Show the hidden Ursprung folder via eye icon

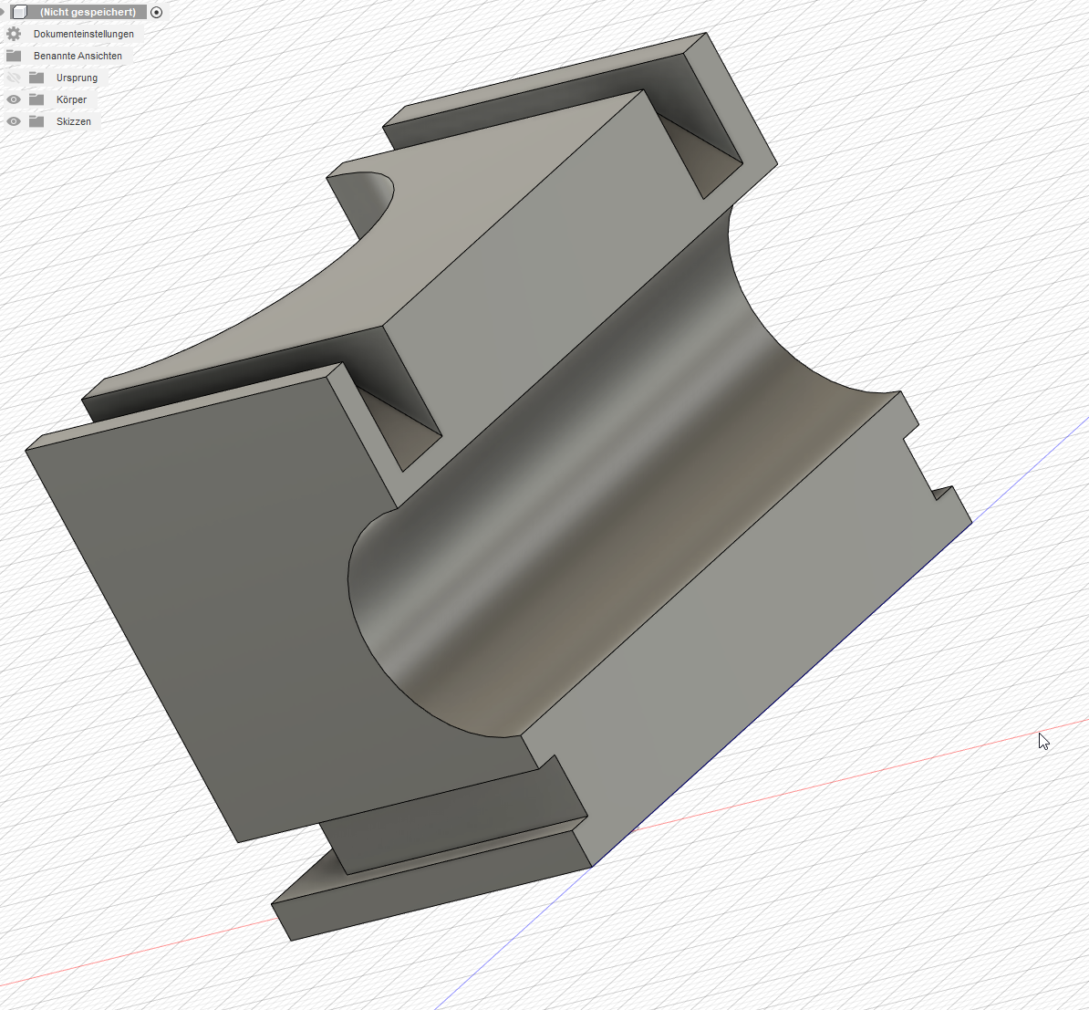pos(13,78)
